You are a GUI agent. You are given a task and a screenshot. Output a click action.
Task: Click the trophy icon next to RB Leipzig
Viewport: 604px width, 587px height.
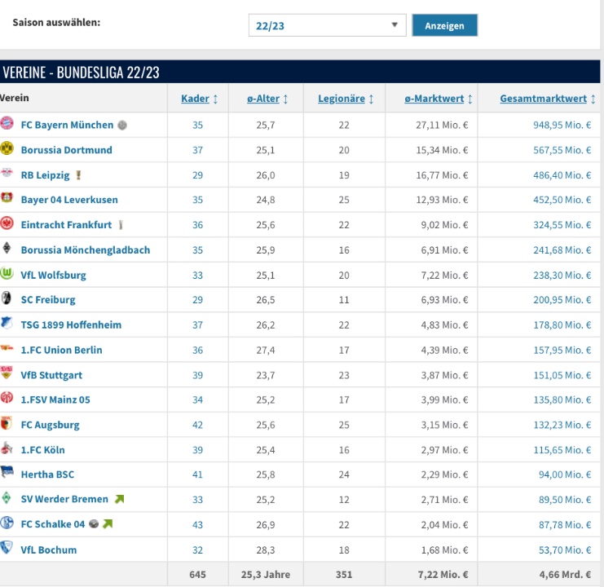[78, 174]
